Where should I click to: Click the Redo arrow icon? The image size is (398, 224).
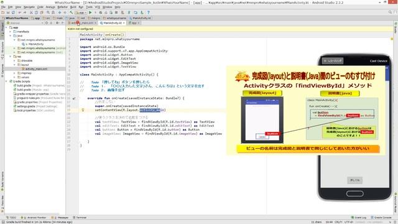(25, 12)
